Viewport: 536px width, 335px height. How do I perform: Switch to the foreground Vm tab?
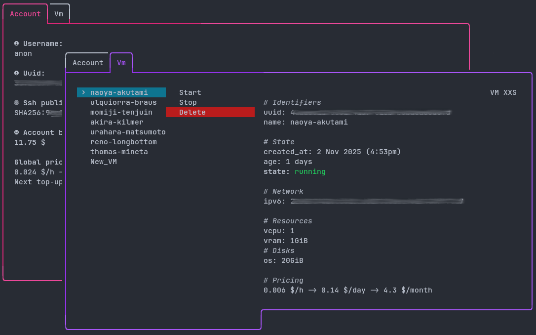pos(121,63)
